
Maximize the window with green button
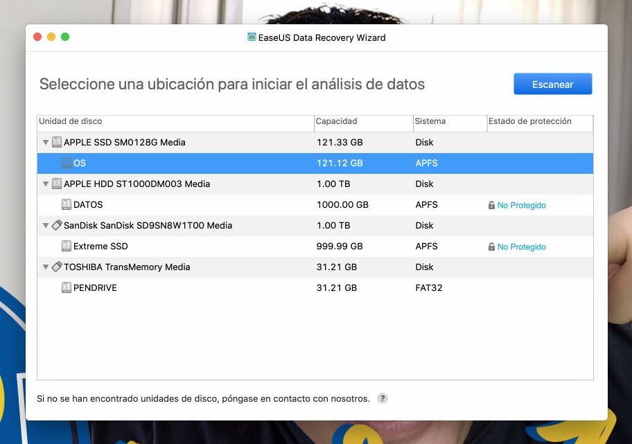65,37
